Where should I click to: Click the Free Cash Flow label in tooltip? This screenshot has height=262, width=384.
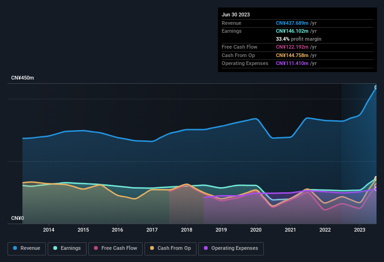[239, 47]
